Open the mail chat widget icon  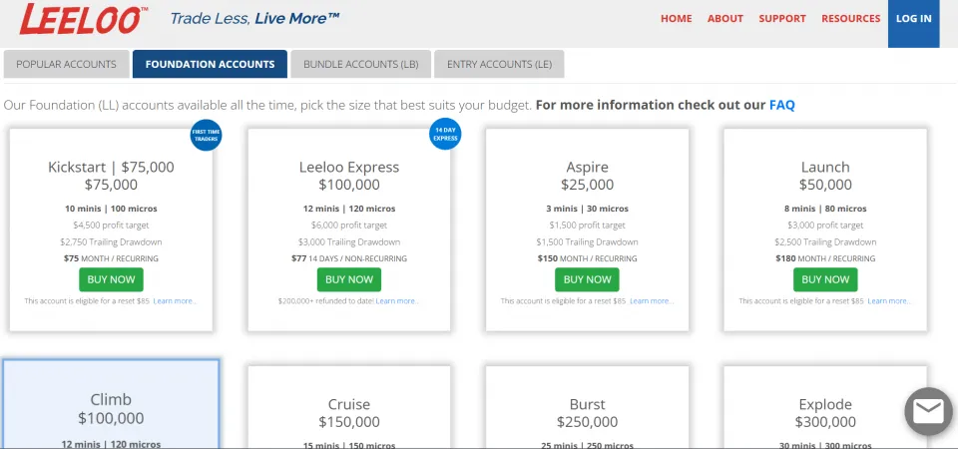pos(928,411)
